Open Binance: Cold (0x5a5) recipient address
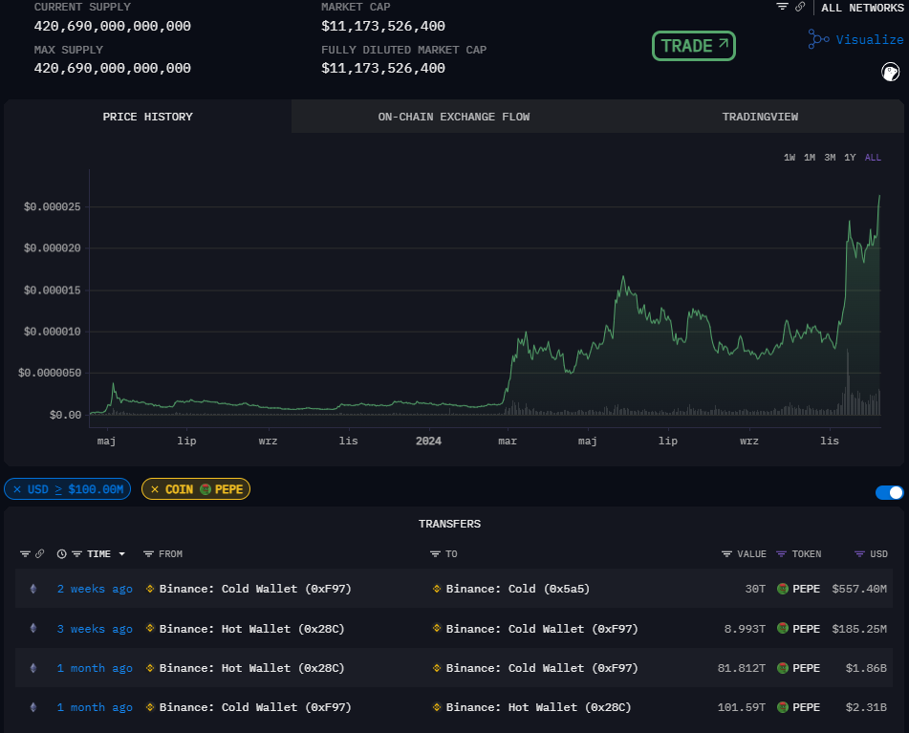This screenshot has width=909, height=733. coord(517,589)
